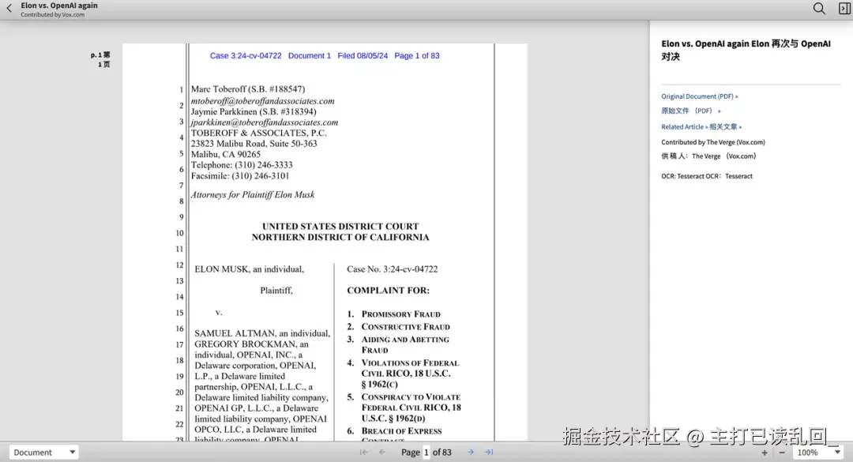
Task: Click the mtoberoff@toberoffandassociates.com email
Action: (262, 101)
